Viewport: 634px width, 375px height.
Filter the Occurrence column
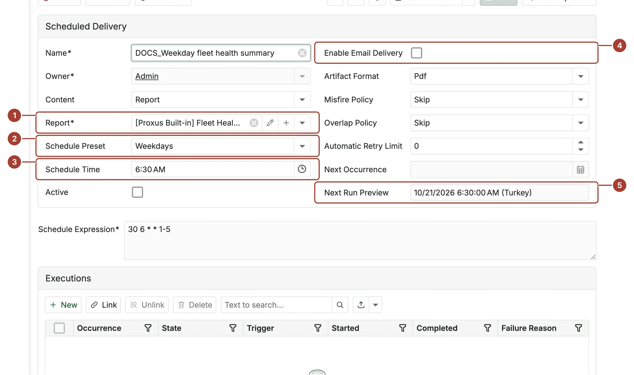tap(148, 328)
